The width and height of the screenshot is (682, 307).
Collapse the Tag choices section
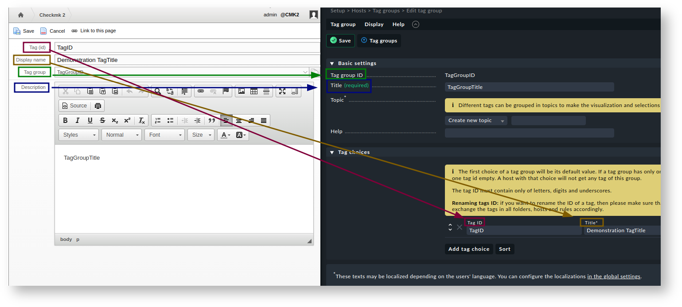click(x=332, y=152)
